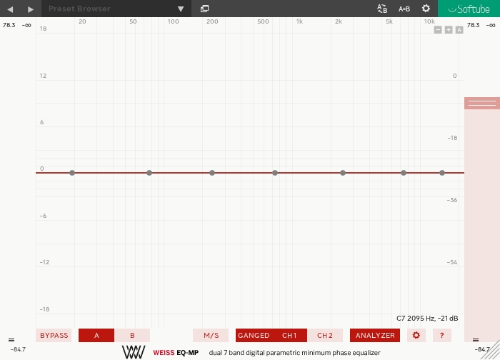Zoom out with the minus button
This screenshot has width=500, height=360.
click(438, 30)
